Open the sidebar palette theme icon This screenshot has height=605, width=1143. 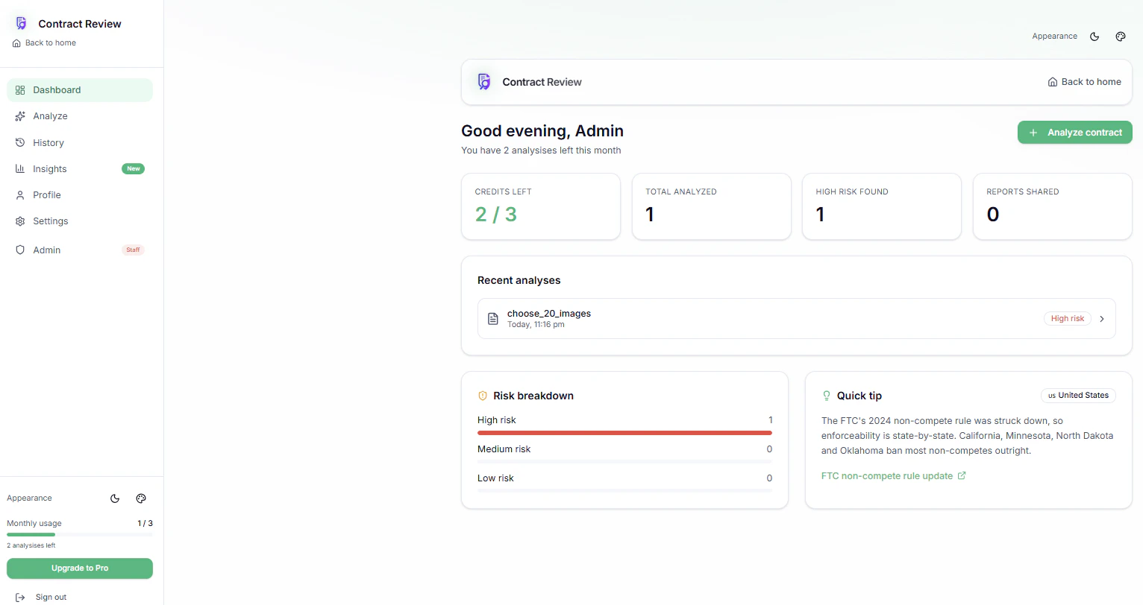(x=141, y=498)
